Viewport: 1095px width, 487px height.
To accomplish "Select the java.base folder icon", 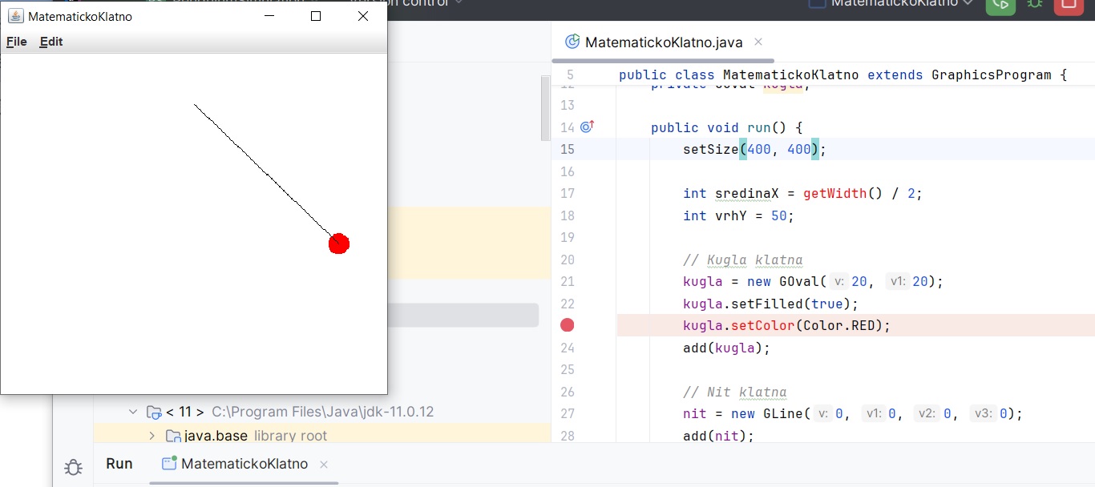I will [x=172, y=436].
